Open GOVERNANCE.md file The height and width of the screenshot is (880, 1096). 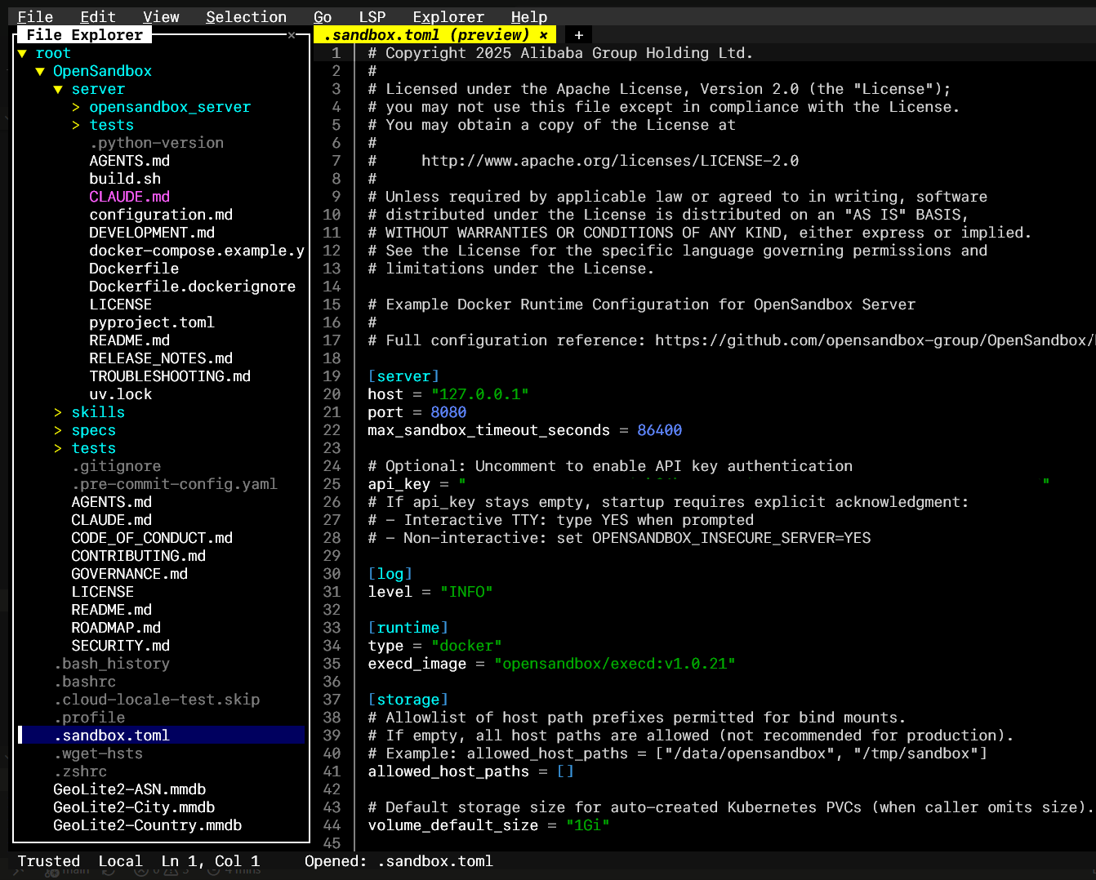(130, 574)
